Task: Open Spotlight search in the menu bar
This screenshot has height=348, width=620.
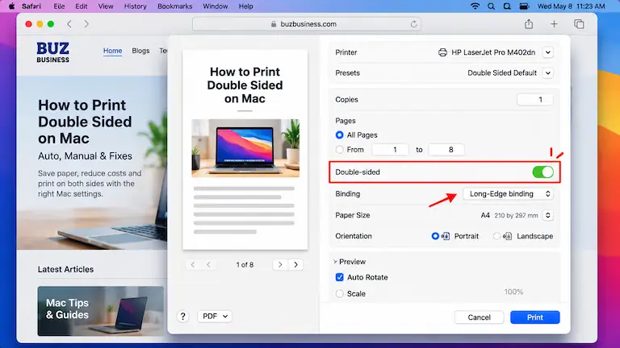Action: click(x=491, y=6)
